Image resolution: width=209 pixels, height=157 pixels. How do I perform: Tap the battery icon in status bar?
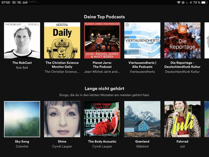point(204,2)
